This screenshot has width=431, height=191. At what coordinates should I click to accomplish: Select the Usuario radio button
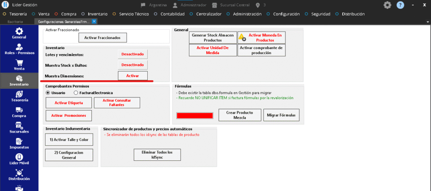(48, 93)
